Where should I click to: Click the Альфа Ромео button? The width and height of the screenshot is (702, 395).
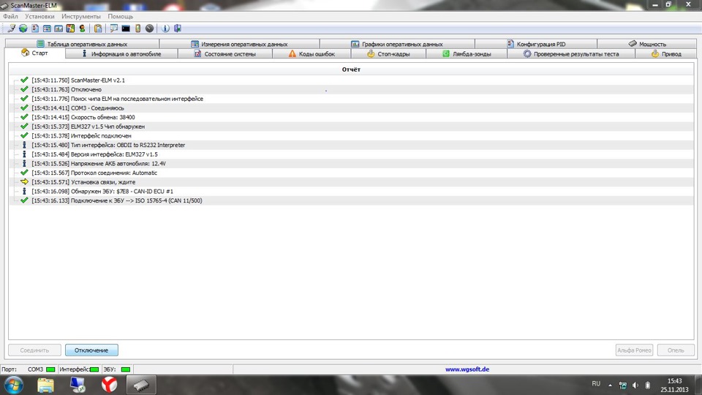pyautogui.click(x=634, y=350)
